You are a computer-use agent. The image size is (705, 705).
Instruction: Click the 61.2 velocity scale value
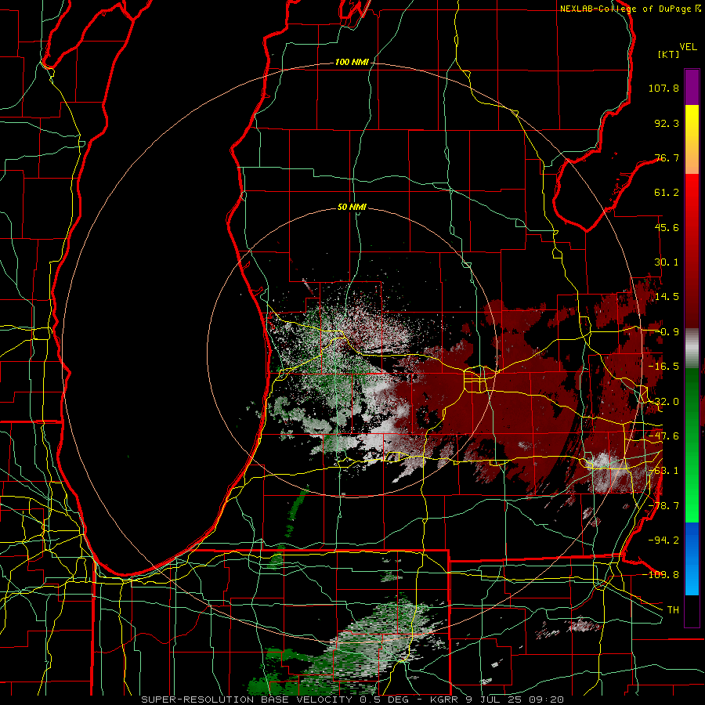667,193
